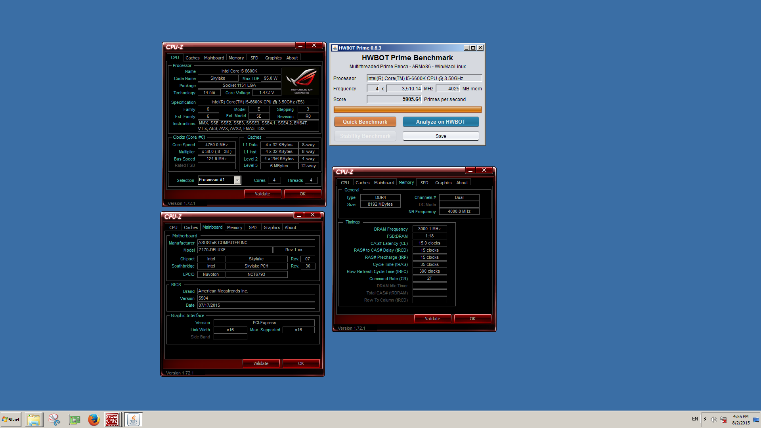Click Show Desktop strip at taskbar end
Image resolution: width=761 pixels, height=428 pixels.
pyautogui.click(x=756, y=420)
